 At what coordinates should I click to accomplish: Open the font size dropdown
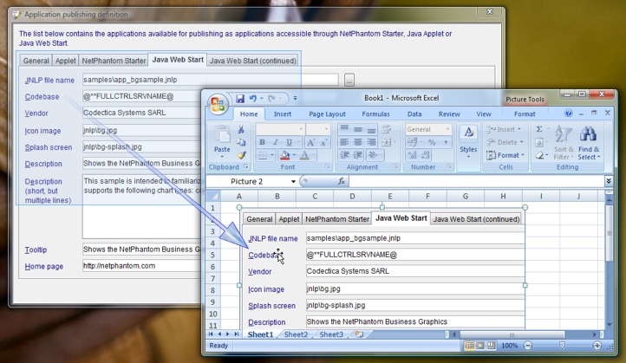[327, 129]
